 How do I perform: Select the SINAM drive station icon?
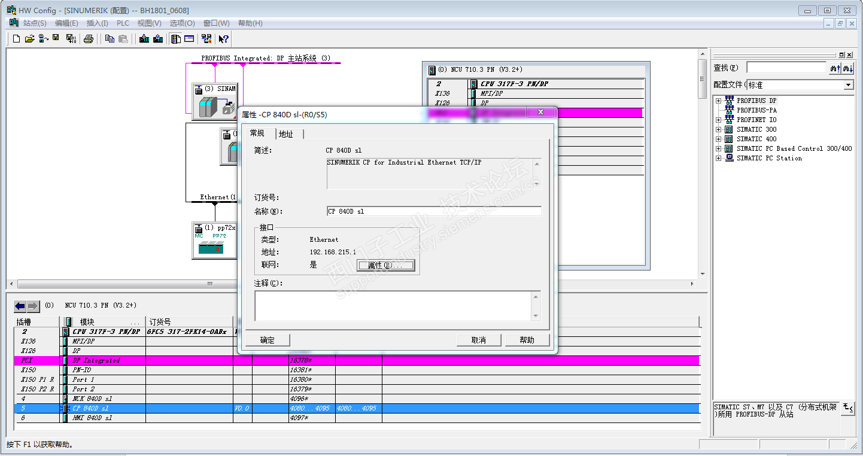214,102
